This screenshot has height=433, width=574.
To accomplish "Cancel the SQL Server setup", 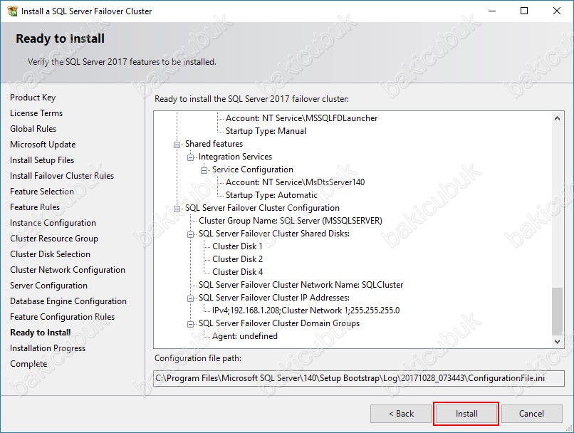I will [x=531, y=414].
